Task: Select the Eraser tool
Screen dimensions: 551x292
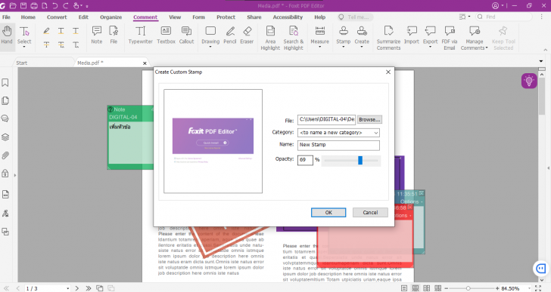Action: coord(247,35)
